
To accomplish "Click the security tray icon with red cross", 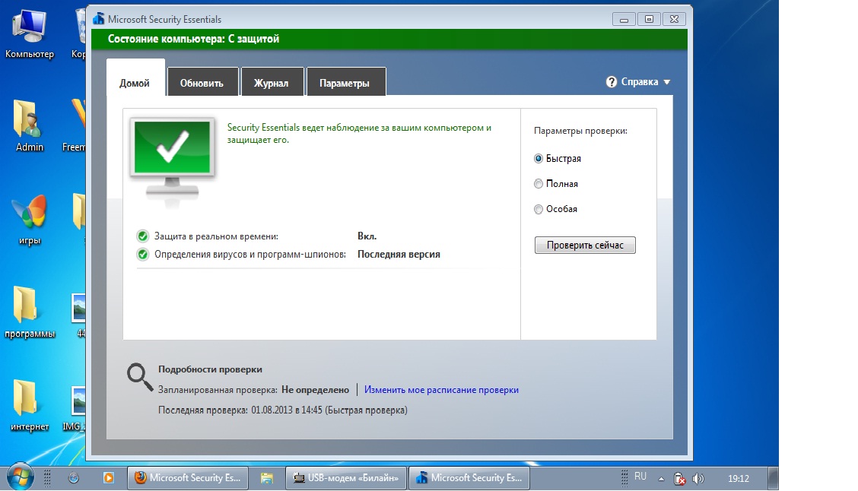I will click(679, 478).
